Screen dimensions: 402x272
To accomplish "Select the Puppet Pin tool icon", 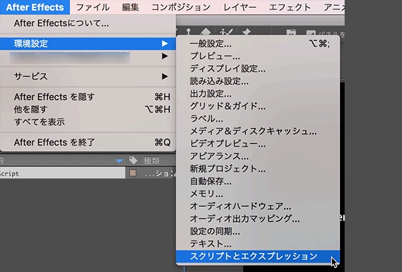I will pyautogui.click(x=246, y=32).
